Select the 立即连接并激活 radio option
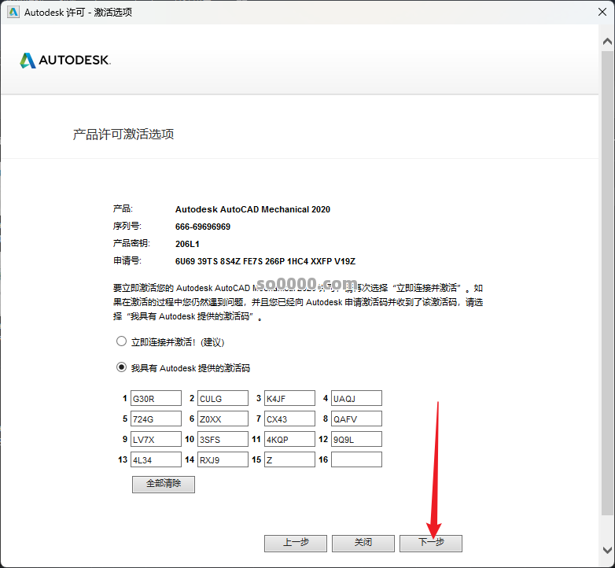 (121, 341)
